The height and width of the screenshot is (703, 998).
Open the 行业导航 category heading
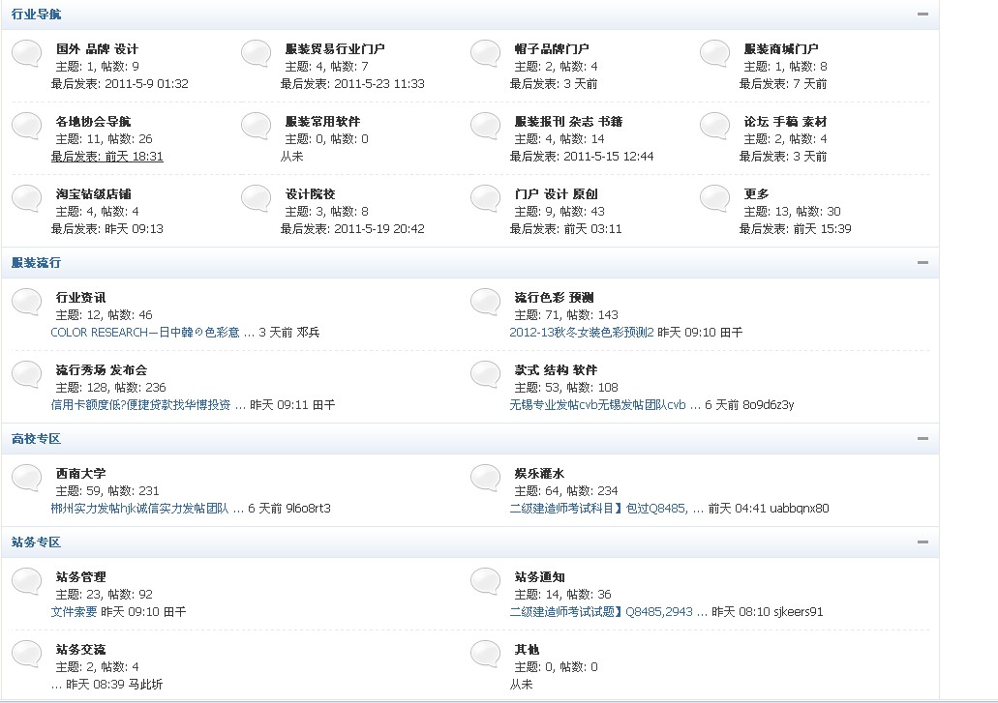(x=36, y=14)
